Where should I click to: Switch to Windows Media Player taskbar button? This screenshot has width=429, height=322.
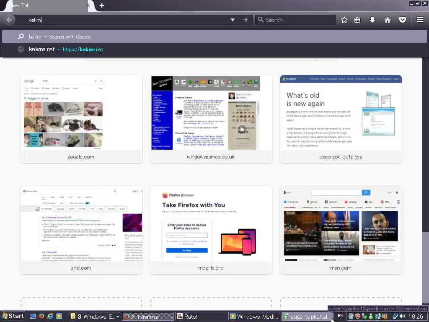click(x=254, y=317)
